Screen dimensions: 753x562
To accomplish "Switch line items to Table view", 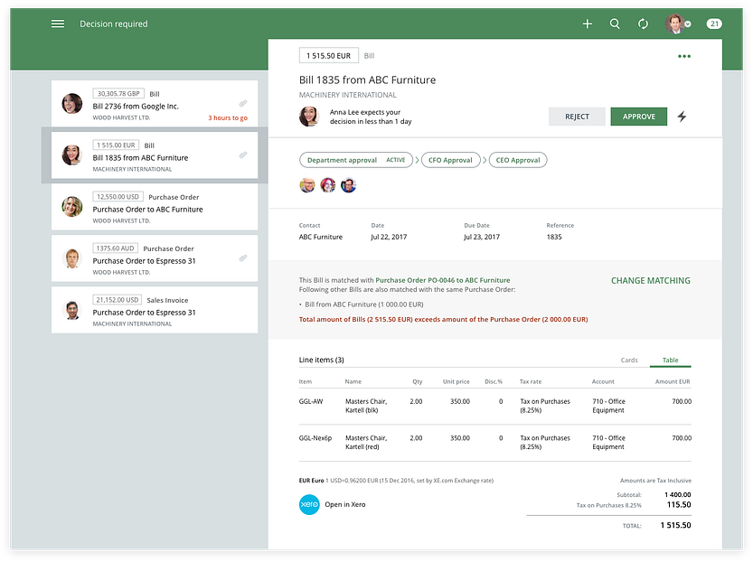I will coord(670,360).
